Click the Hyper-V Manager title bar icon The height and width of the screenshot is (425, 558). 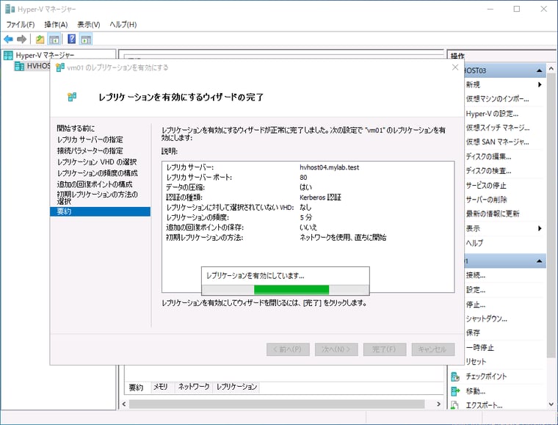coord(10,9)
